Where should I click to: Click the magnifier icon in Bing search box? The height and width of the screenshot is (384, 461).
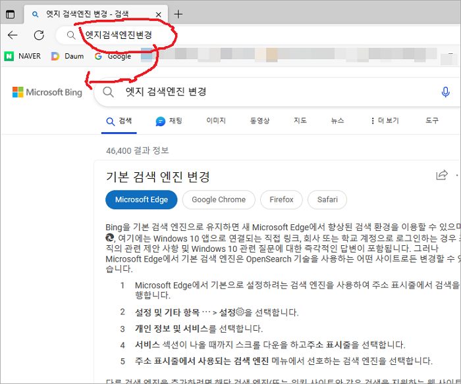pos(109,92)
